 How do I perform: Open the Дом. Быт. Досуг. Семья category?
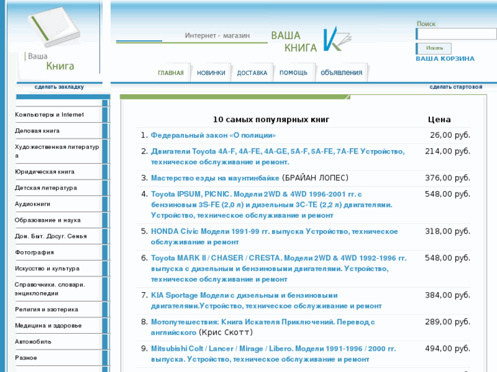click(x=51, y=236)
